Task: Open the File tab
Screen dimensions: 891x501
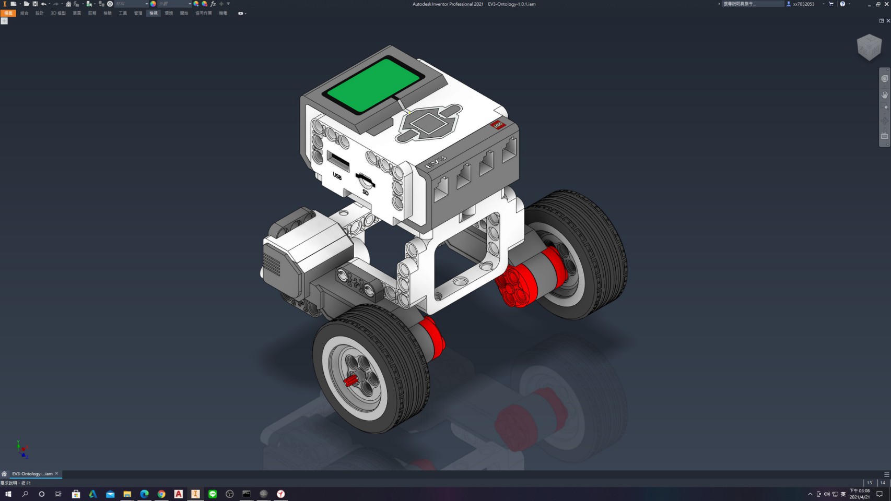Action: [x=8, y=13]
